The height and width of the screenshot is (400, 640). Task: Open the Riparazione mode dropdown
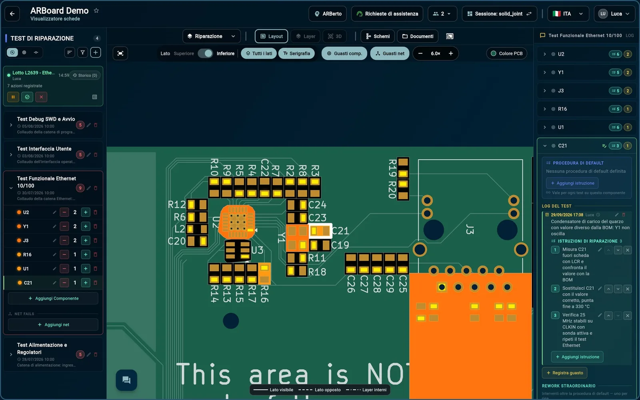(212, 36)
